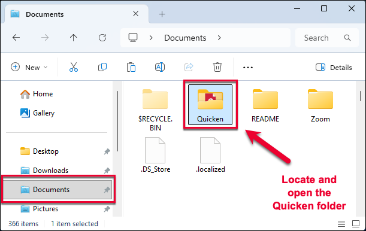The height and width of the screenshot is (231, 366).
Task: Expand chevron after the PC icon
Action: 151,38
